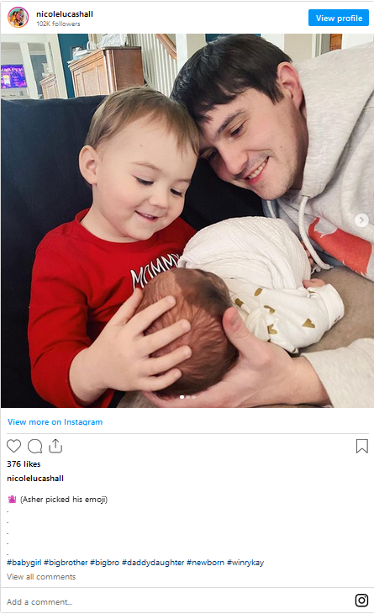Follow the #daddydaughter hashtag link
The width and height of the screenshot is (374, 614).
coord(153,563)
